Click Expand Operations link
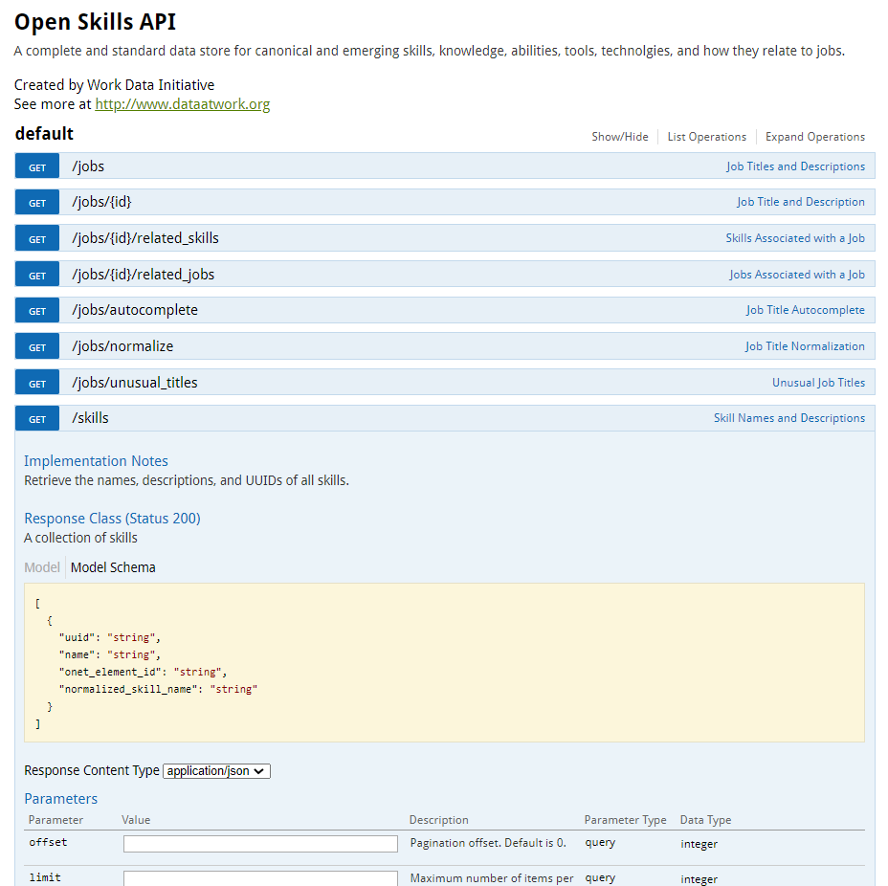 pos(815,137)
